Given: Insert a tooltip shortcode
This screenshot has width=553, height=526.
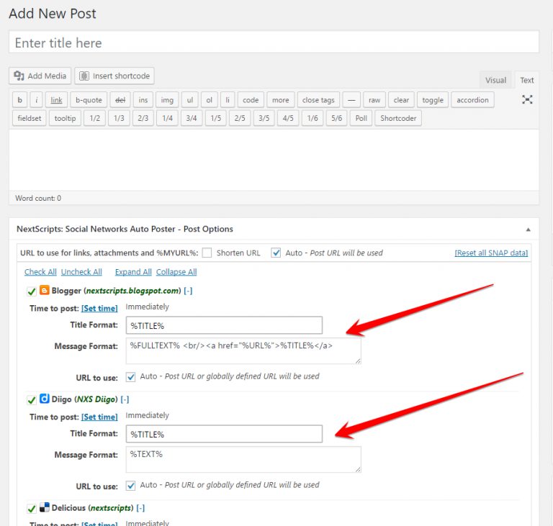Looking at the screenshot, I should click(x=66, y=118).
